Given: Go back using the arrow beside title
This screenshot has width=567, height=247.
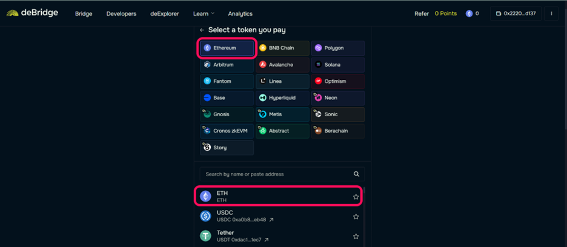Looking at the screenshot, I should (202, 30).
